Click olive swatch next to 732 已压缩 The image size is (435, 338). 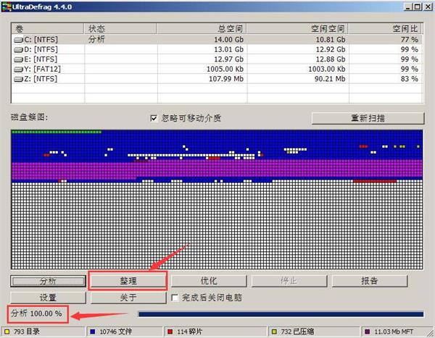click(x=274, y=331)
